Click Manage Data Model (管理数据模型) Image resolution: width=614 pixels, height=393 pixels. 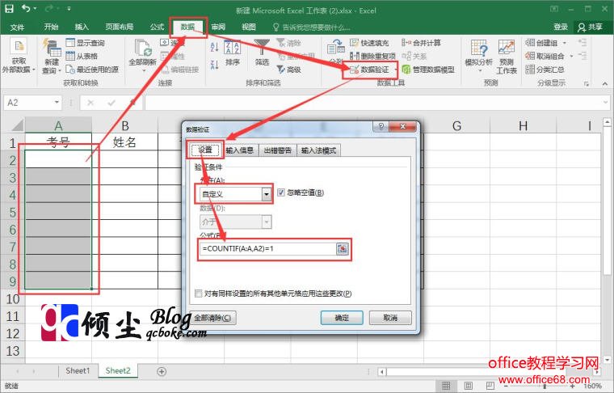pos(428,70)
